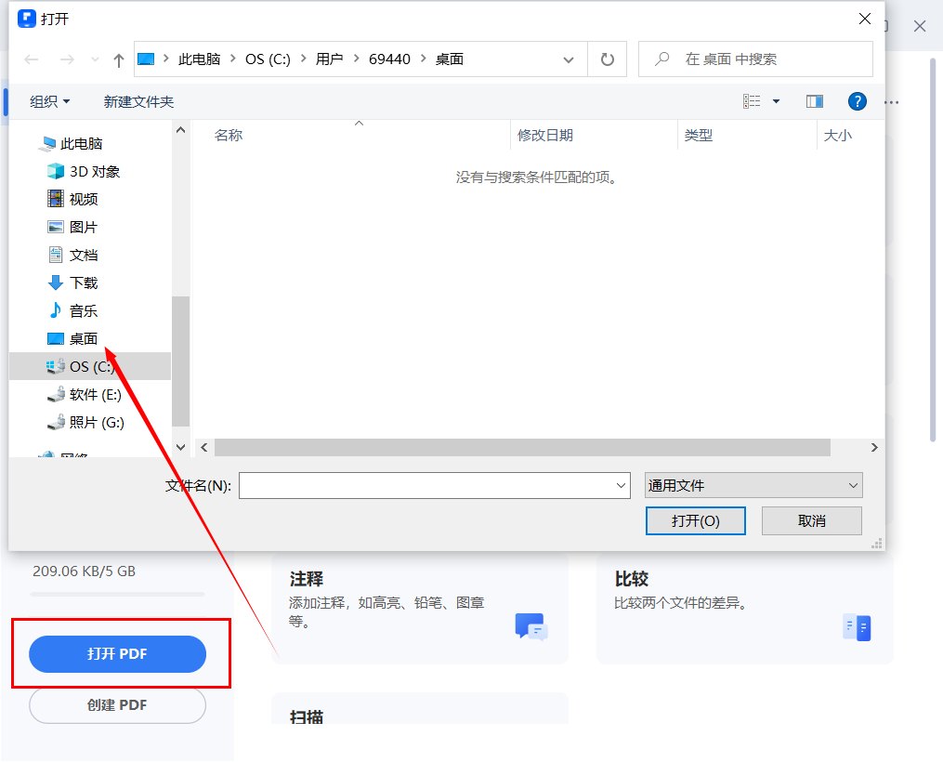The width and height of the screenshot is (943, 762).
Task: Click the more options ellipsis icon
Action: point(889,101)
